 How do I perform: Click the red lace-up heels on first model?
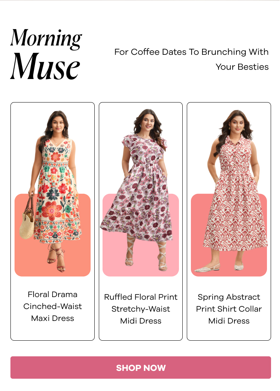coord(56,258)
